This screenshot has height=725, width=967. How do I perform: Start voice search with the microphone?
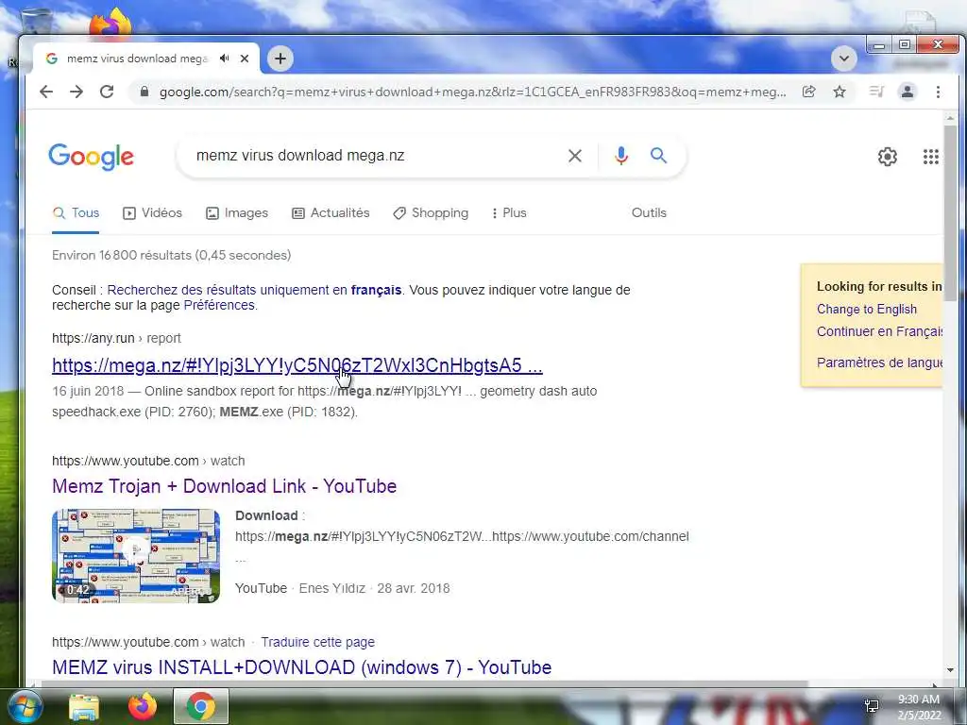click(621, 156)
